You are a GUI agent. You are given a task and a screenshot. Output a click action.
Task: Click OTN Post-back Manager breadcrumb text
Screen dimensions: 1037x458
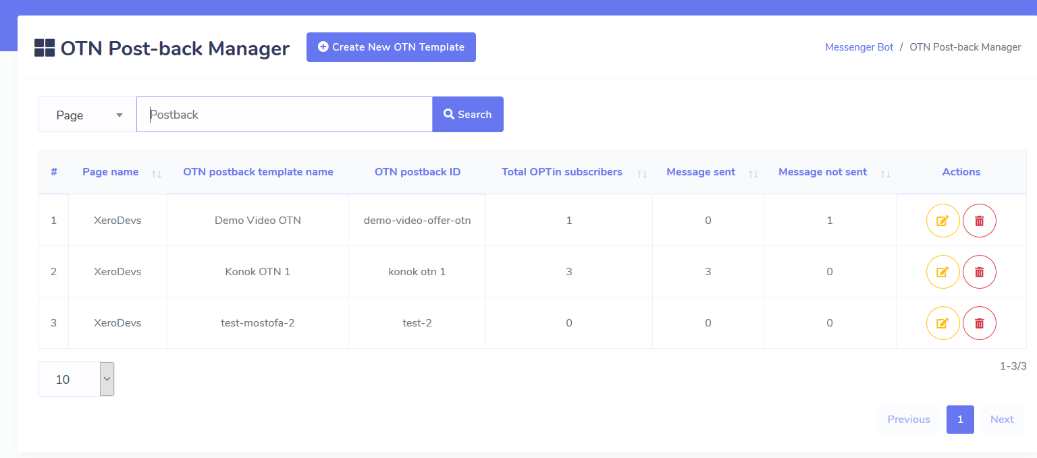[965, 47]
